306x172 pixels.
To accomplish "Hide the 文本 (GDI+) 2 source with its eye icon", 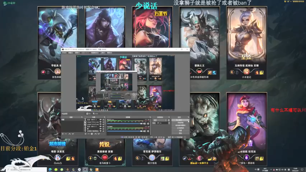I will point(101,127).
